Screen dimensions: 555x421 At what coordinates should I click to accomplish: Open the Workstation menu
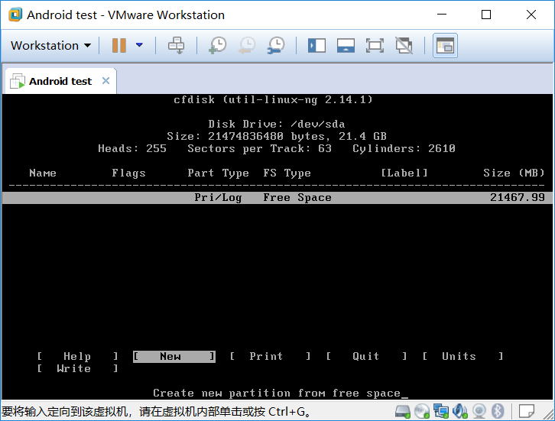[50, 46]
